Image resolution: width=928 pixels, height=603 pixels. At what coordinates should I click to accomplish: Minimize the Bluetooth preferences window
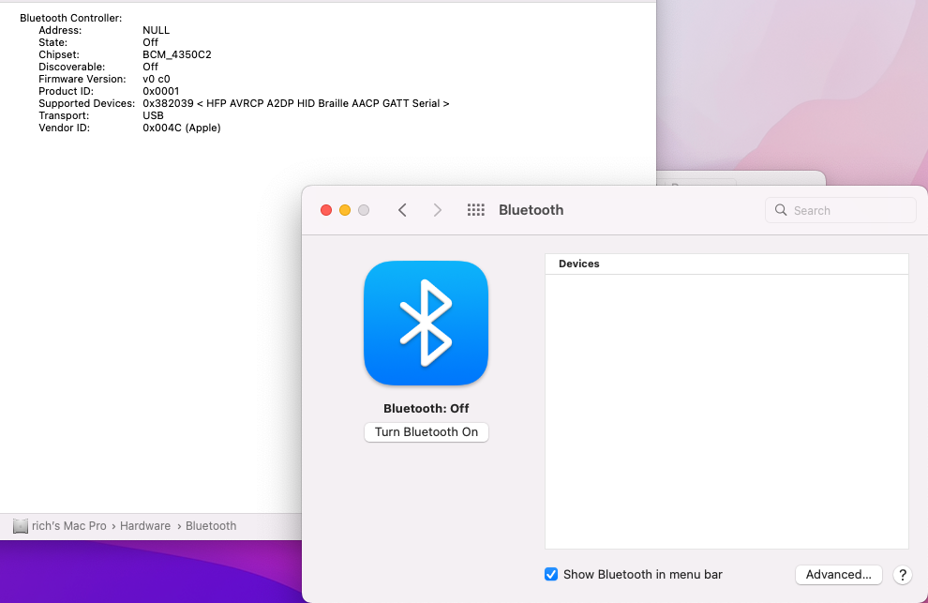(345, 210)
